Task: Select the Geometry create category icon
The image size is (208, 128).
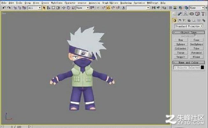Action: point(175,20)
